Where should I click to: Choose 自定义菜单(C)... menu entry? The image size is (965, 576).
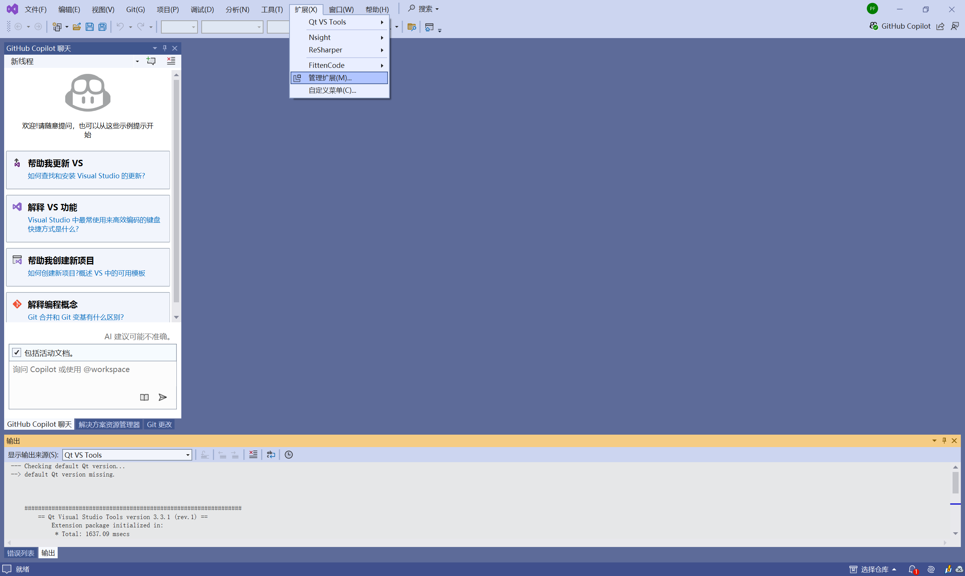click(339, 90)
